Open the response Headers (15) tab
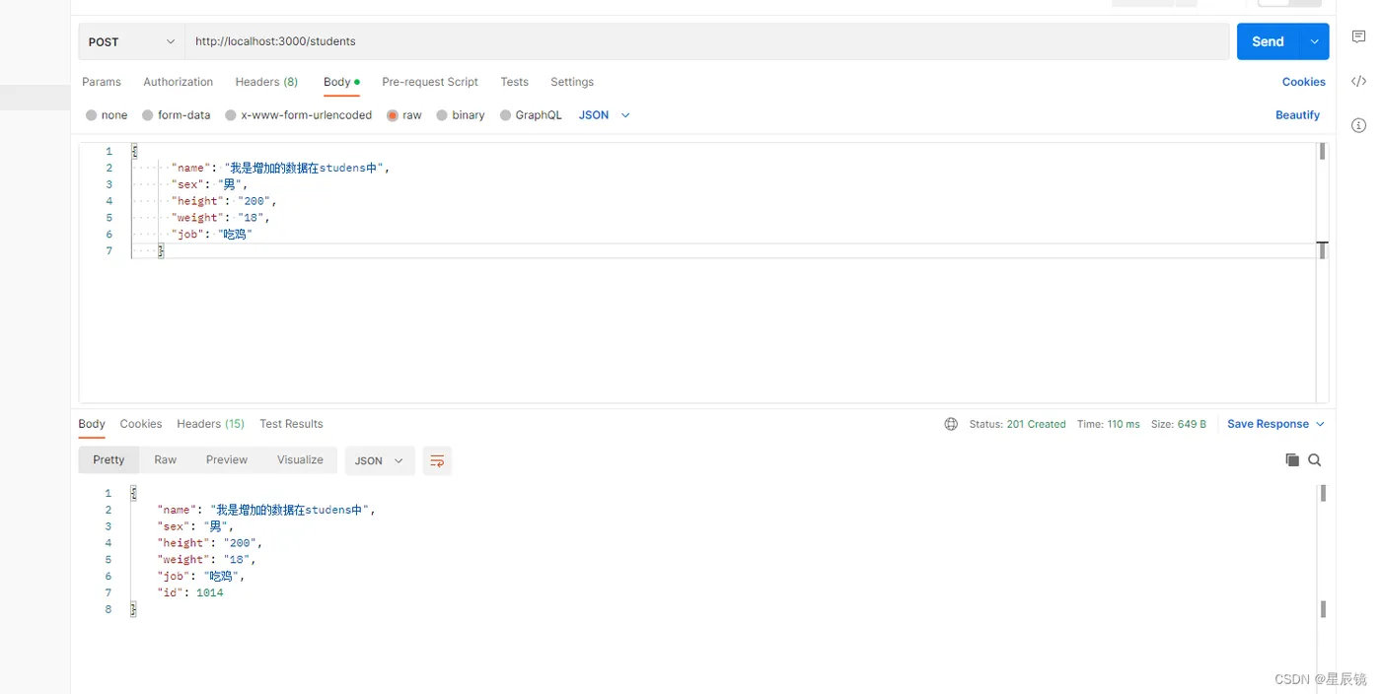Image resolution: width=1381 pixels, height=694 pixels. click(211, 424)
